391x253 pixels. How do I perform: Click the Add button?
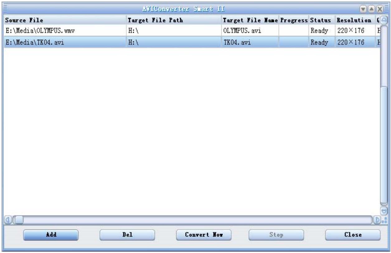pos(51,235)
